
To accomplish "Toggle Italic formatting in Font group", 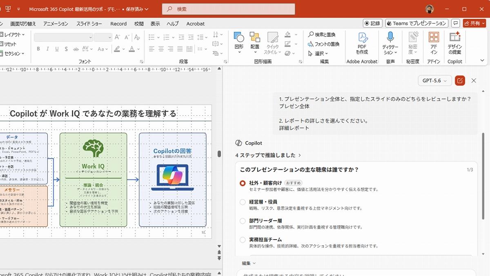I will coord(48,49).
